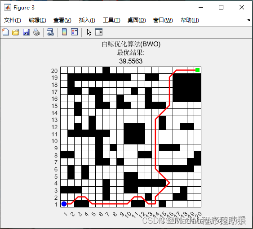
Task: Click y-axis tick label 20
Action: click(54, 71)
